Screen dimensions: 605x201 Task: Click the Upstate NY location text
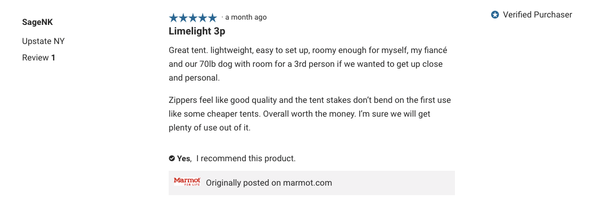click(x=43, y=41)
